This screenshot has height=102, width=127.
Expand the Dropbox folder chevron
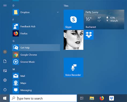pyautogui.click(x=58, y=12)
